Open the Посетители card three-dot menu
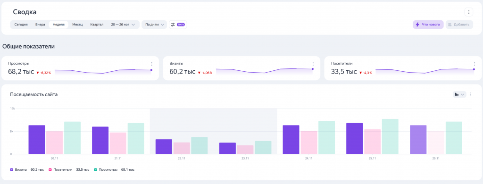The height and width of the screenshot is (184, 483). [475, 64]
